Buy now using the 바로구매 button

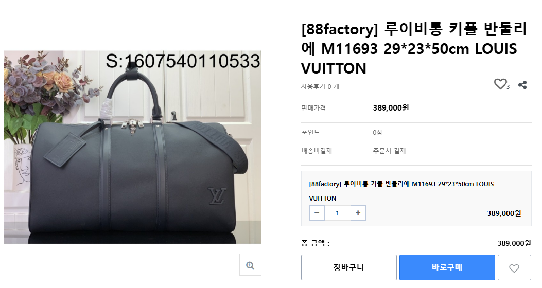pyautogui.click(x=447, y=267)
